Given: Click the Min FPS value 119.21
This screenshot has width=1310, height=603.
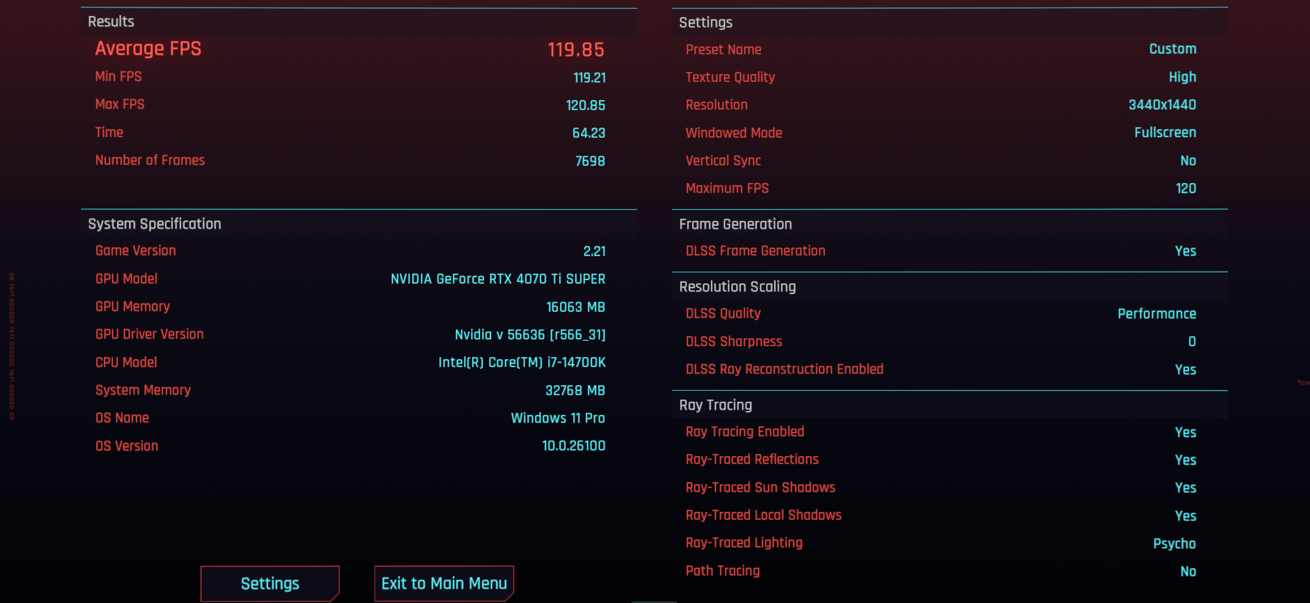Looking at the screenshot, I should [x=589, y=78].
